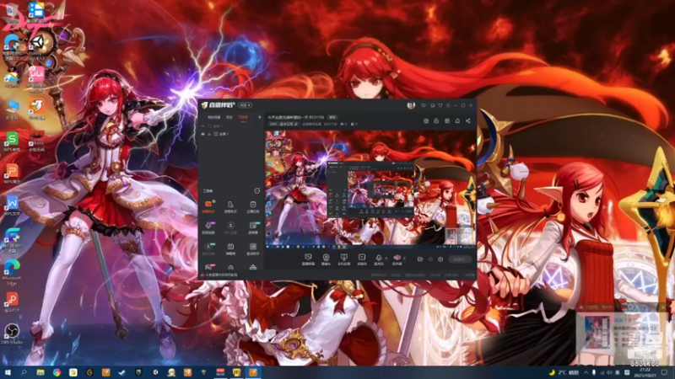
Task: Toggle hidden eye of the dimmed first source row
Action: (x=202, y=125)
